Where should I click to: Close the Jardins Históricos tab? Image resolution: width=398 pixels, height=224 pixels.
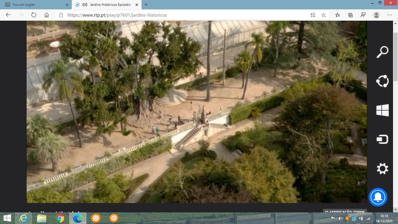(x=137, y=5)
